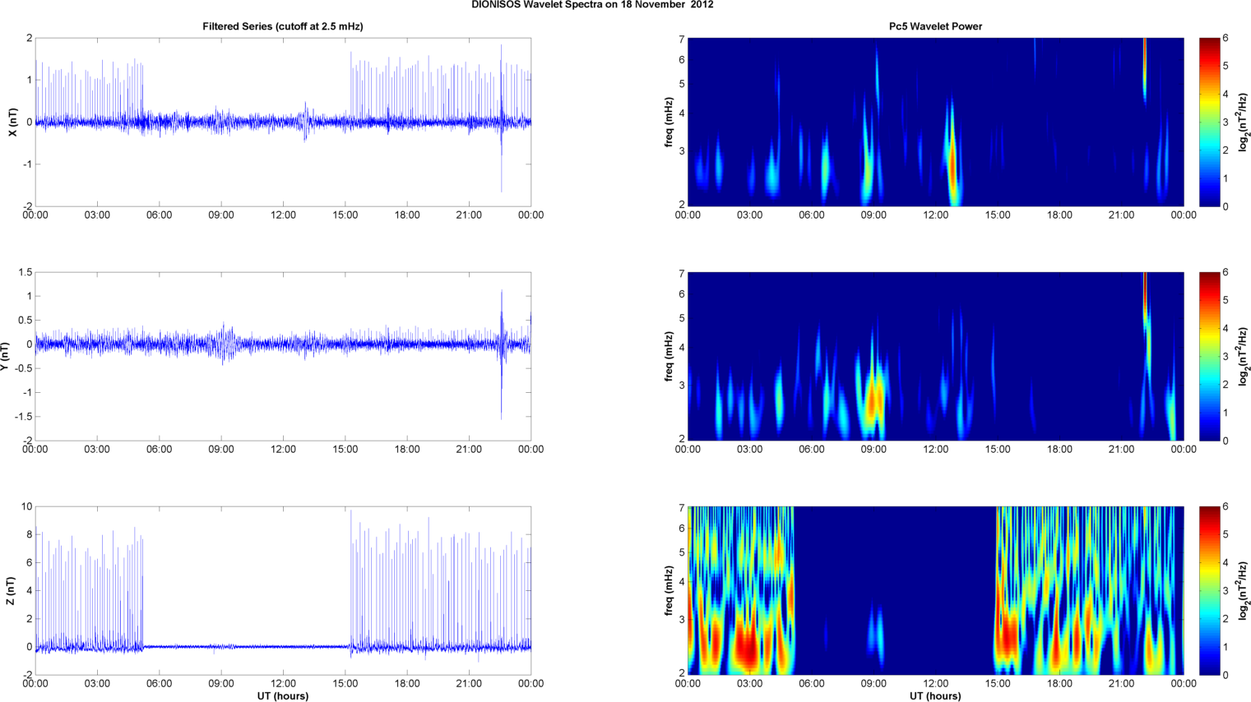Click the -1.5 tick on Y plot
The image size is (1251, 702).
point(23,417)
